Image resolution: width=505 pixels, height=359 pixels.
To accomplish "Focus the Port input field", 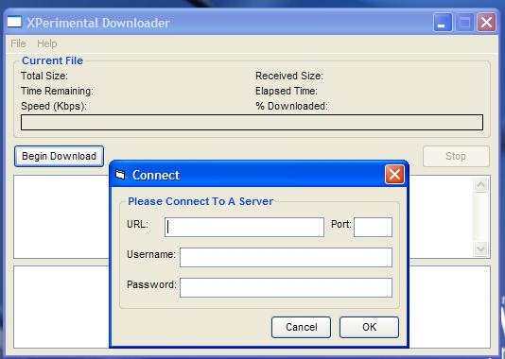I will [373, 227].
